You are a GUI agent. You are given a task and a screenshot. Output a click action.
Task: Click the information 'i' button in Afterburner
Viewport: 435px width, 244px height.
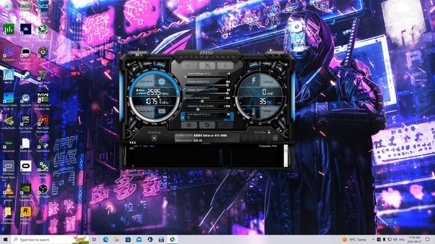[225, 66]
